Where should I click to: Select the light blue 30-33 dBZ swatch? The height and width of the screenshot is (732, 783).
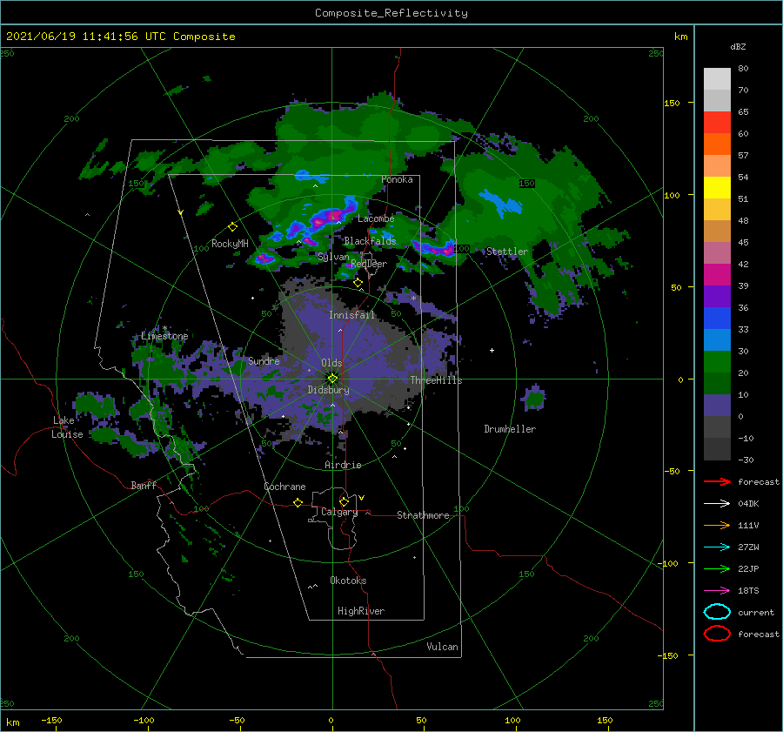(x=717, y=339)
